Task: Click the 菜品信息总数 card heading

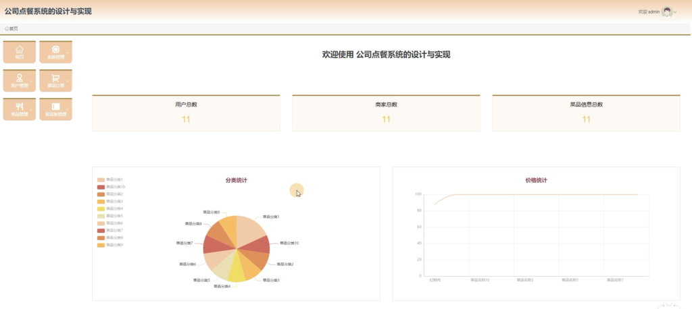Action: point(586,105)
